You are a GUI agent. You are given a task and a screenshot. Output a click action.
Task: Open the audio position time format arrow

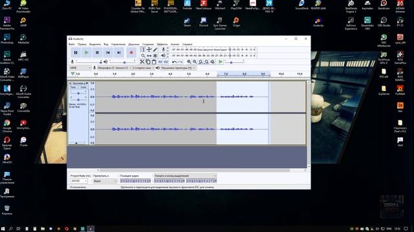(149, 181)
